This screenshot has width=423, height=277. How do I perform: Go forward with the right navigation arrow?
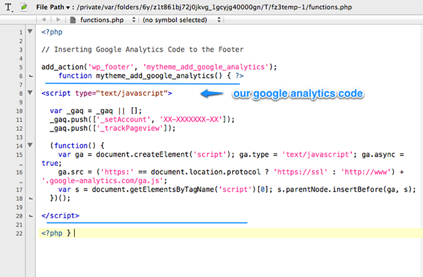(x=58, y=20)
